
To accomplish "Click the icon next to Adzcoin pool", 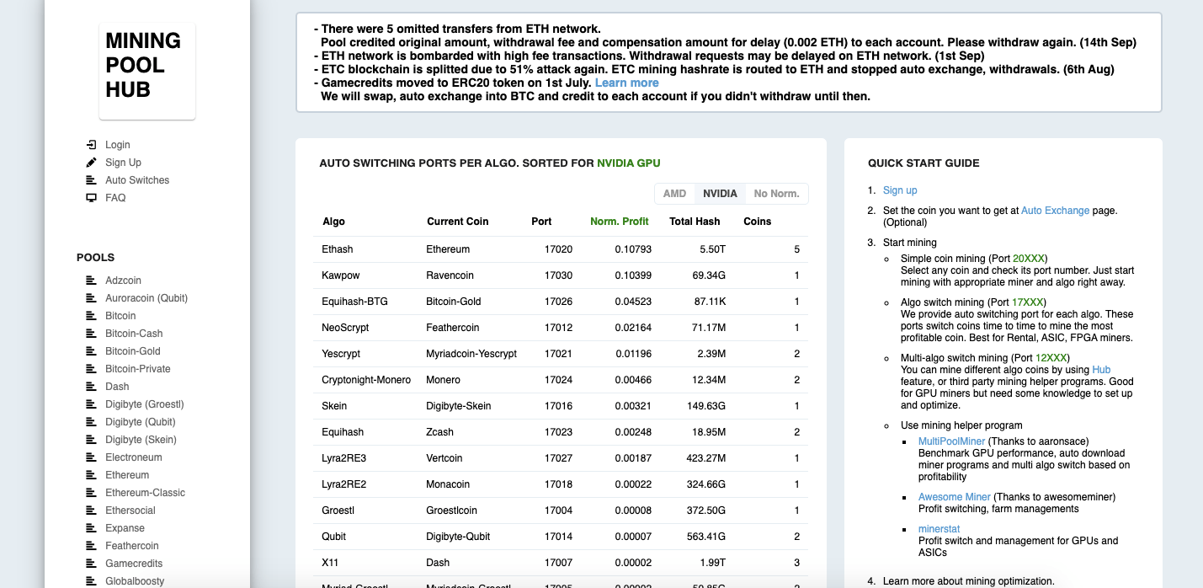I will [x=92, y=281].
